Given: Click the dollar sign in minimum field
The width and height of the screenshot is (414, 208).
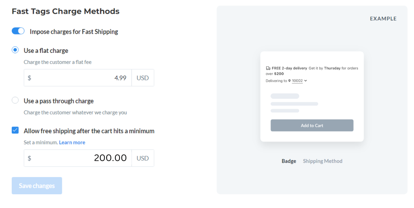Looking at the screenshot, I should [x=29, y=158].
